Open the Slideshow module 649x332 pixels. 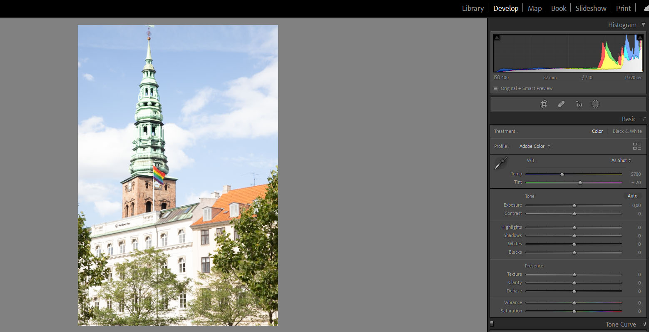tap(591, 8)
